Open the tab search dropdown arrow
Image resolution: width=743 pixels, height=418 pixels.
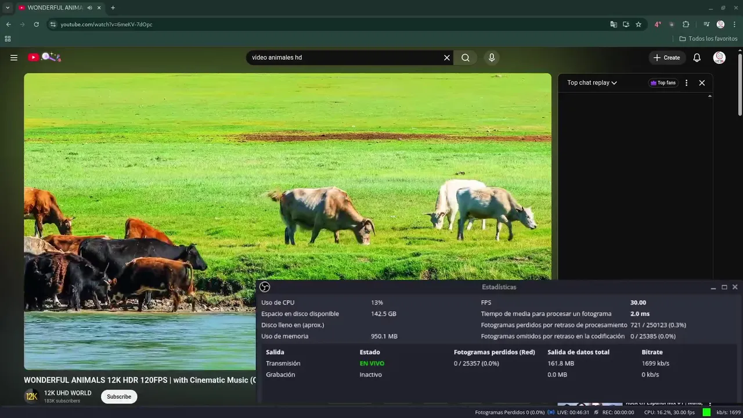8,8
